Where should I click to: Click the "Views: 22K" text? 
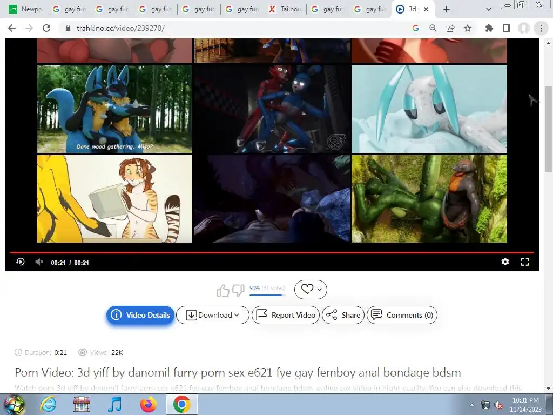100,352
